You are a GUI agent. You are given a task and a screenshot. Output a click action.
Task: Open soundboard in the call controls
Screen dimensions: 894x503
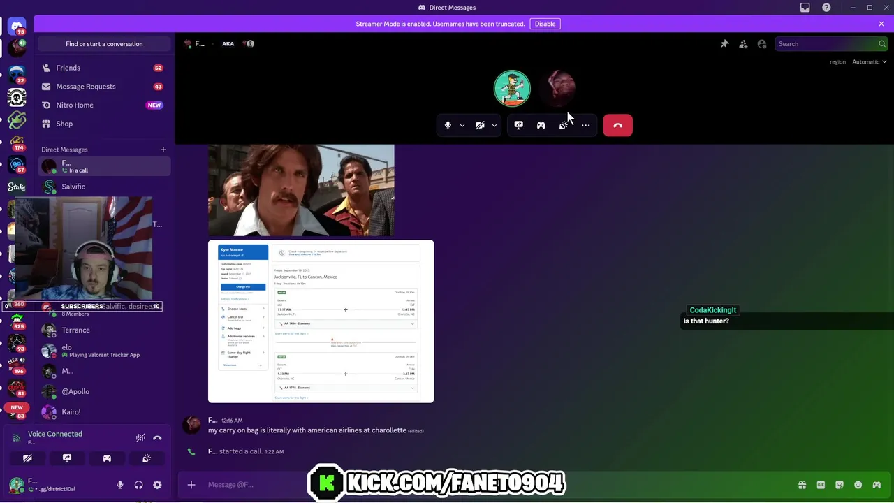point(563,125)
